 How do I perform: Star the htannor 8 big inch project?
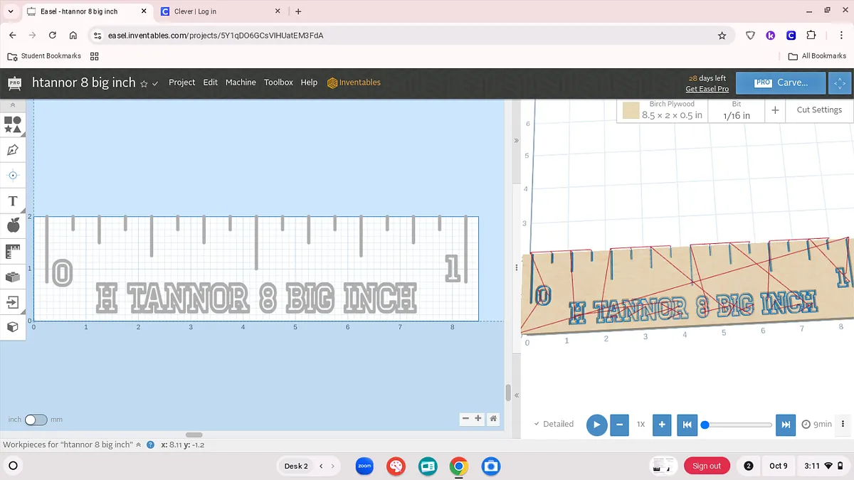[144, 83]
